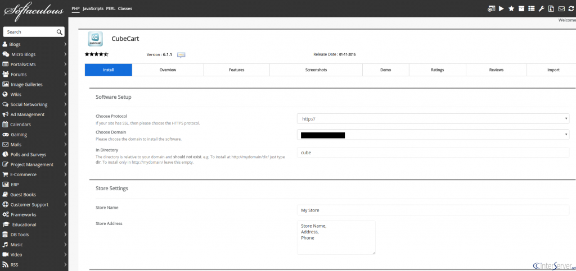Open the Choose Protocol dropdown

pos(433,118)
